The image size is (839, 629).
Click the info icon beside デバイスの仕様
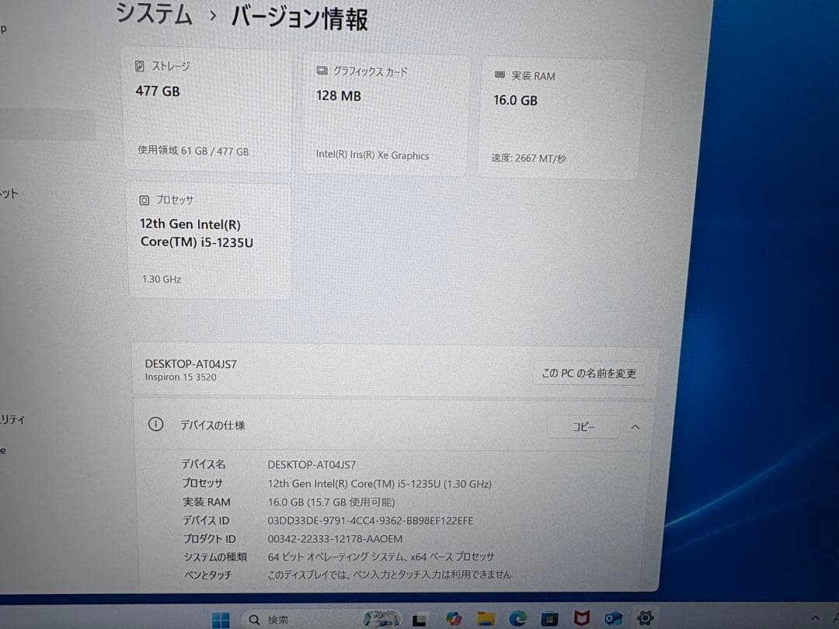coord(155,425)
